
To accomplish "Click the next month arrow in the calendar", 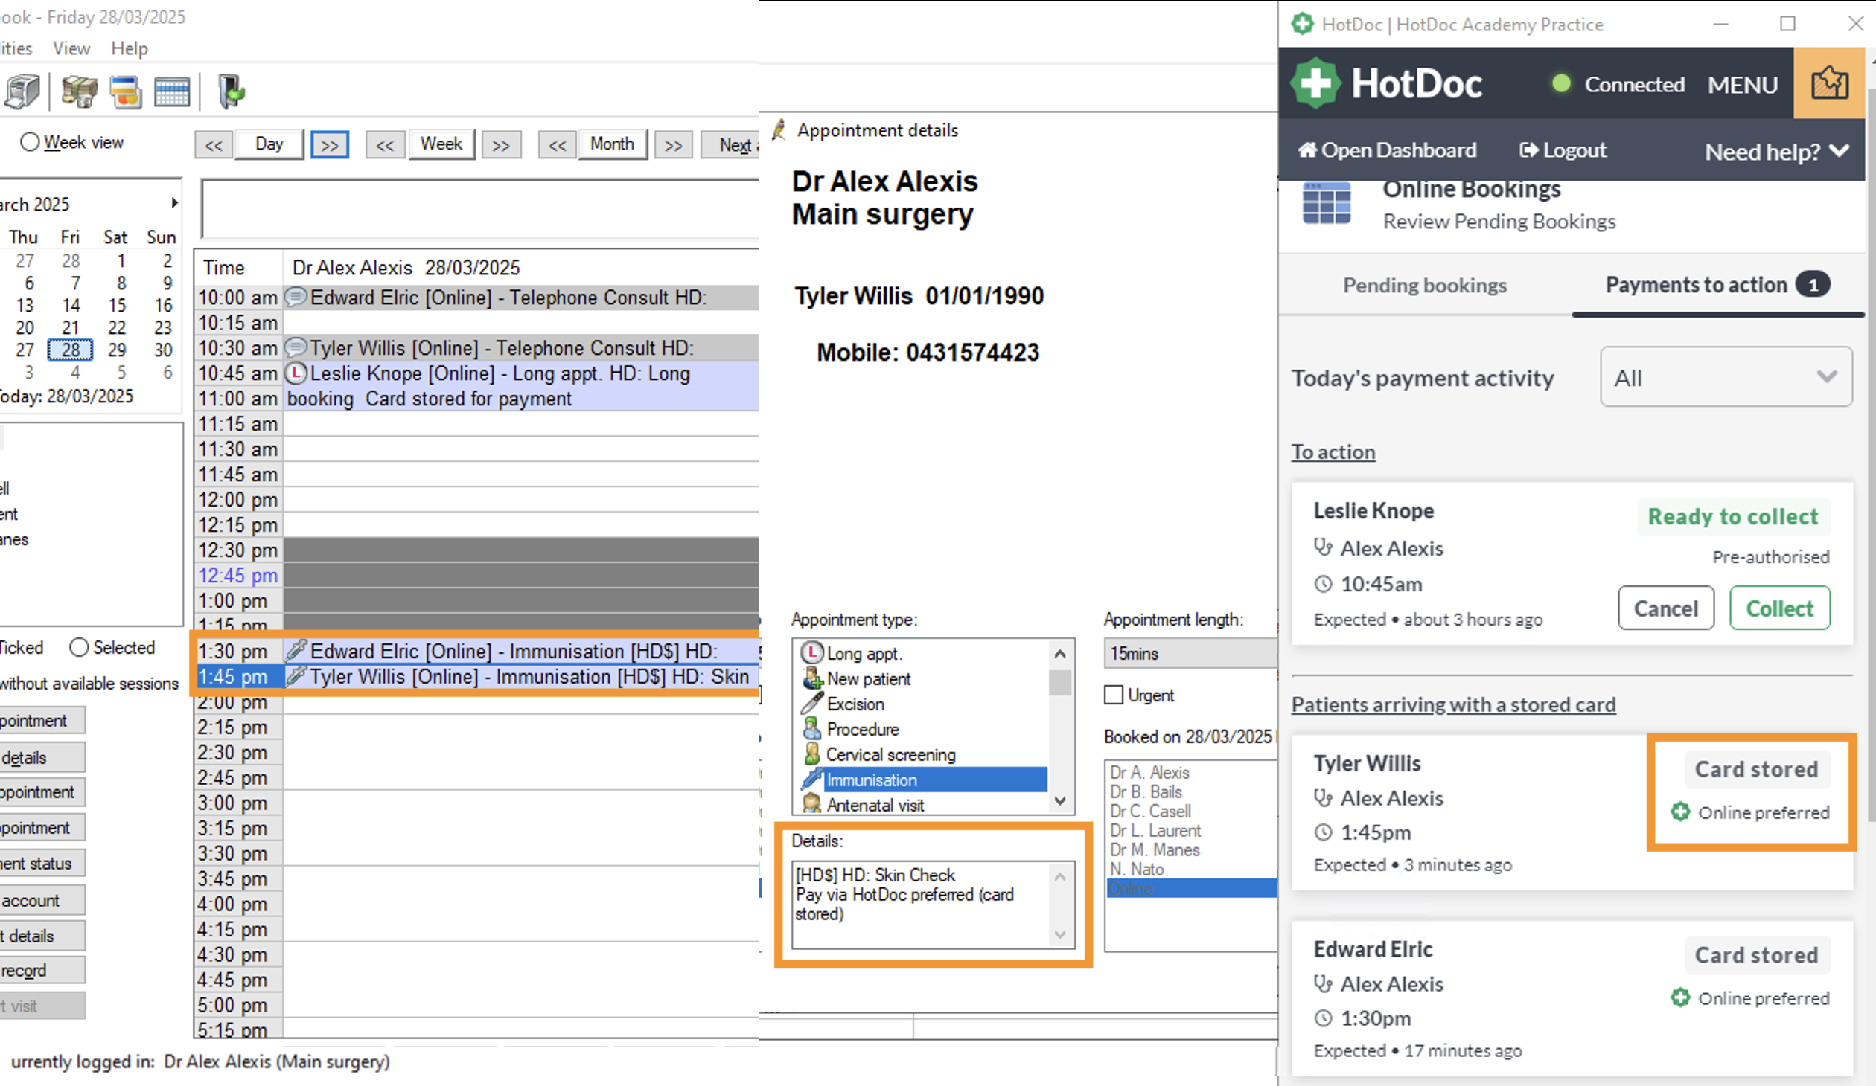I will pyautogui.click(x=174, y=202).
